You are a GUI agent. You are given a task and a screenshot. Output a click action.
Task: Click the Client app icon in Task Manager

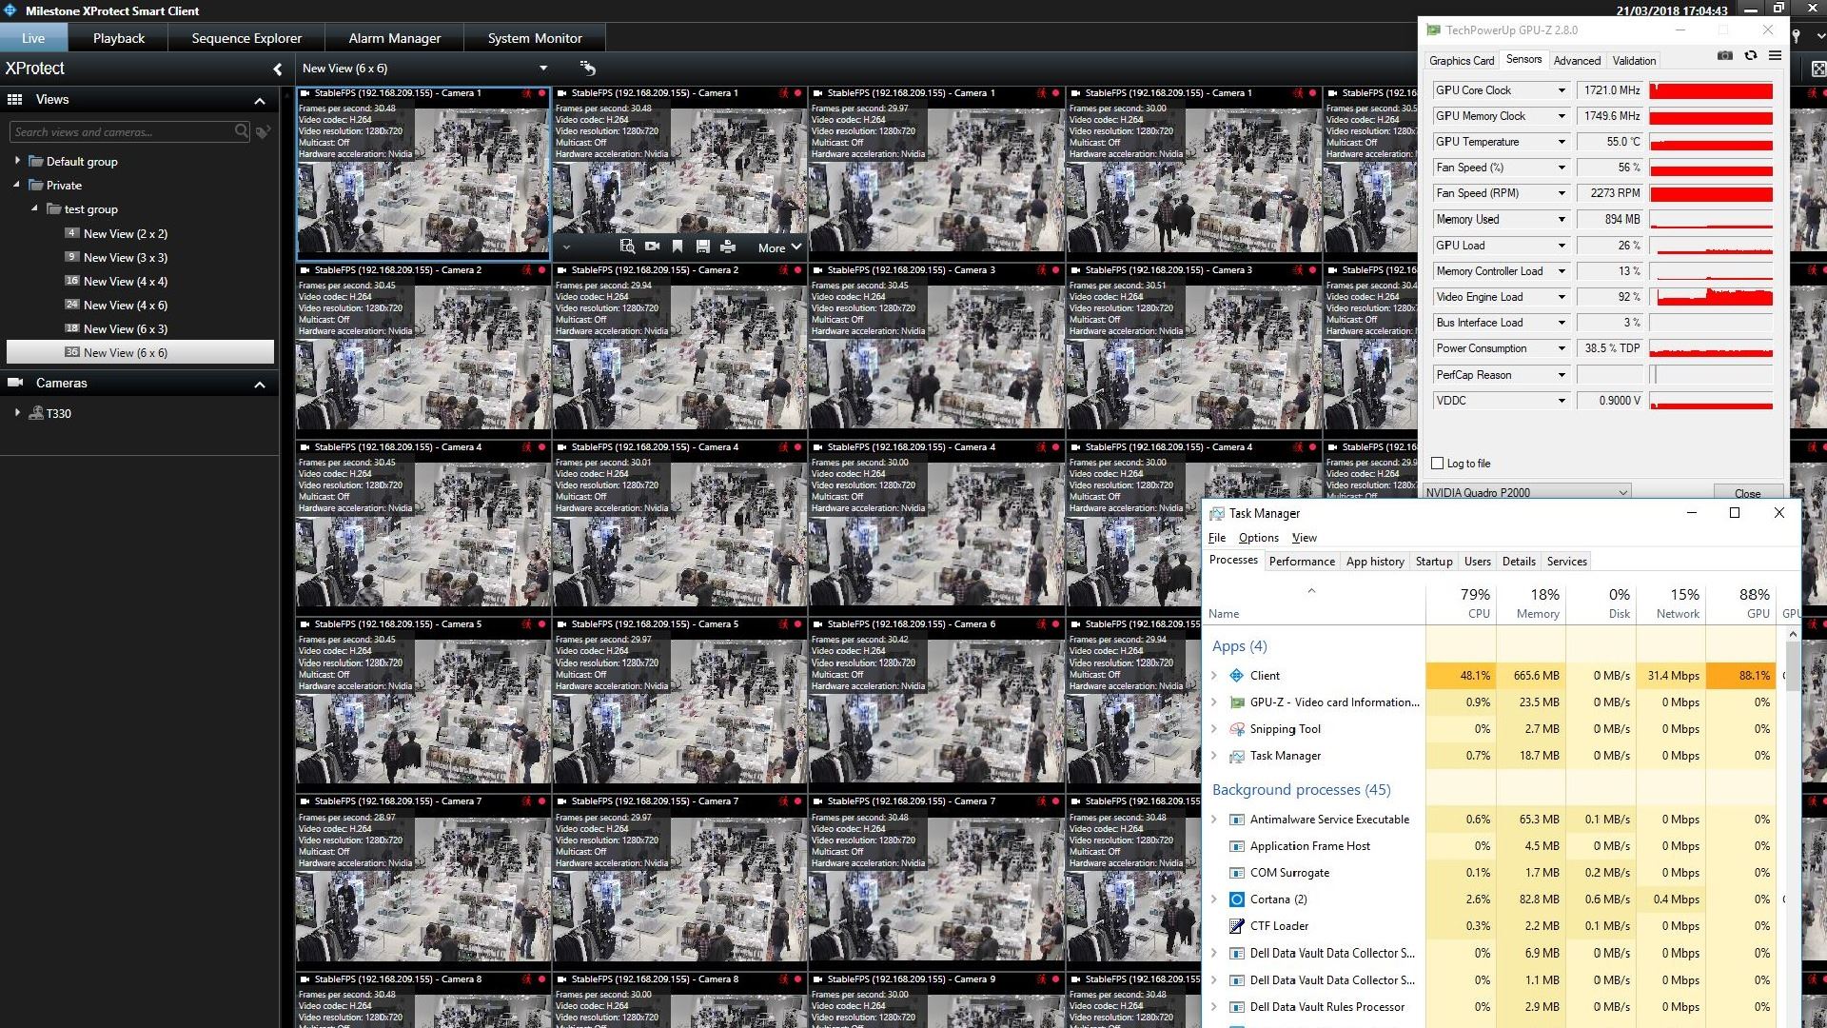(1236, 675)
